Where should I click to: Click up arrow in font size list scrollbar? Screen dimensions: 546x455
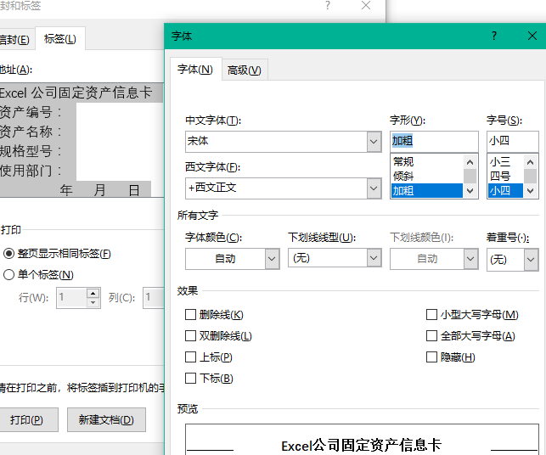click(530, 162)
